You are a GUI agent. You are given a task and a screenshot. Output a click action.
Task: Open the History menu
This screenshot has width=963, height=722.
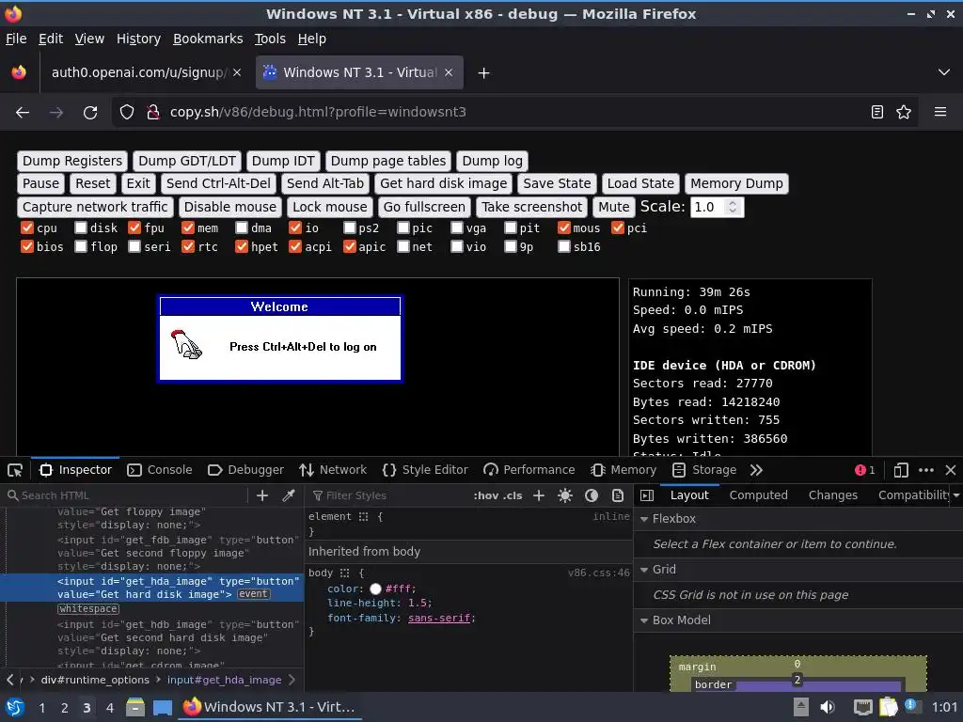139,39
